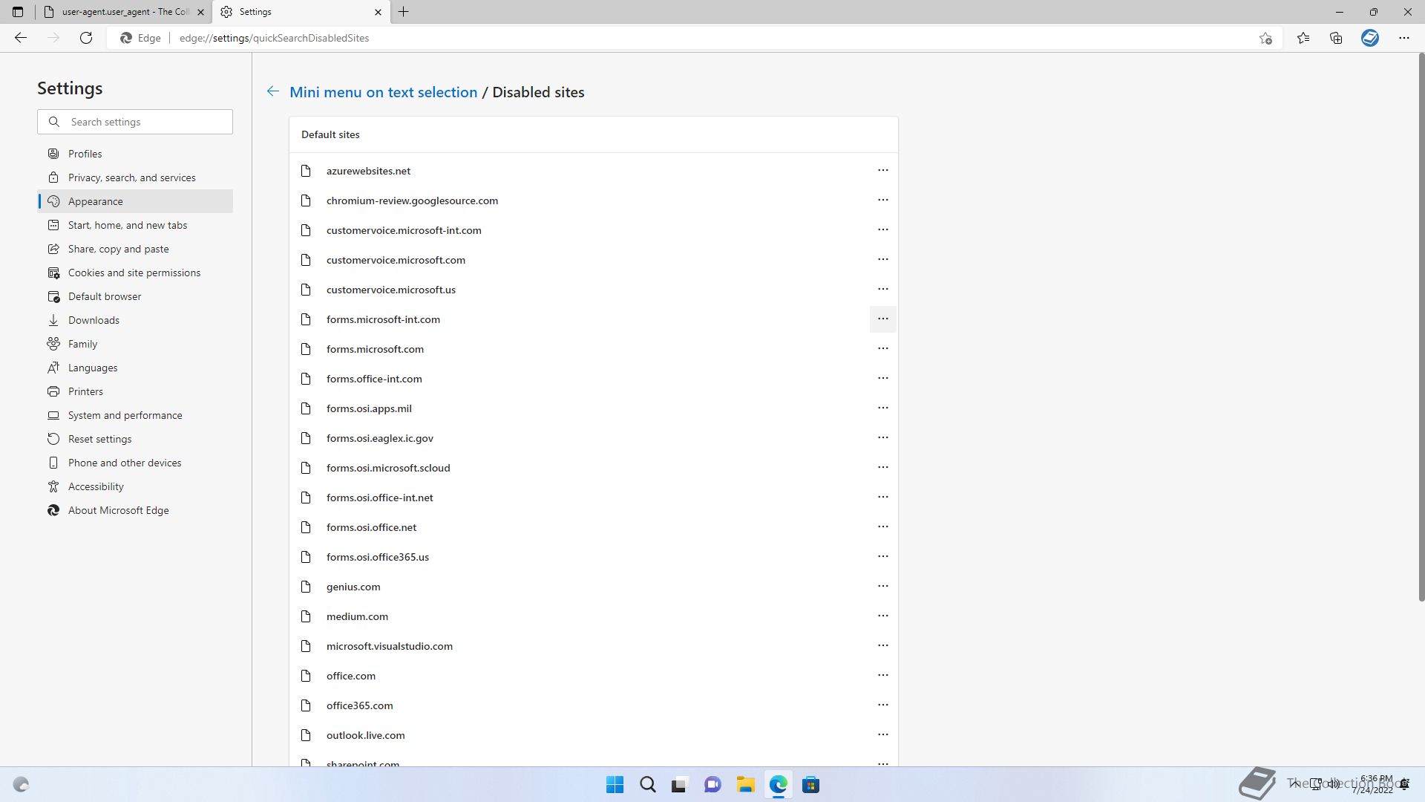Viewport: 1425px width, 802px height.
Task: Open the Collections toolbar icon
Action: pos(1336,38)
